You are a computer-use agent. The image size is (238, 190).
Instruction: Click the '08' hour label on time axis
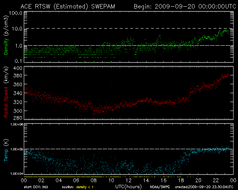(x=94, y=180)
